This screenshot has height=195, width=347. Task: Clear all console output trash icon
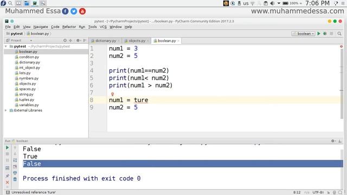[x=15, y=179]
